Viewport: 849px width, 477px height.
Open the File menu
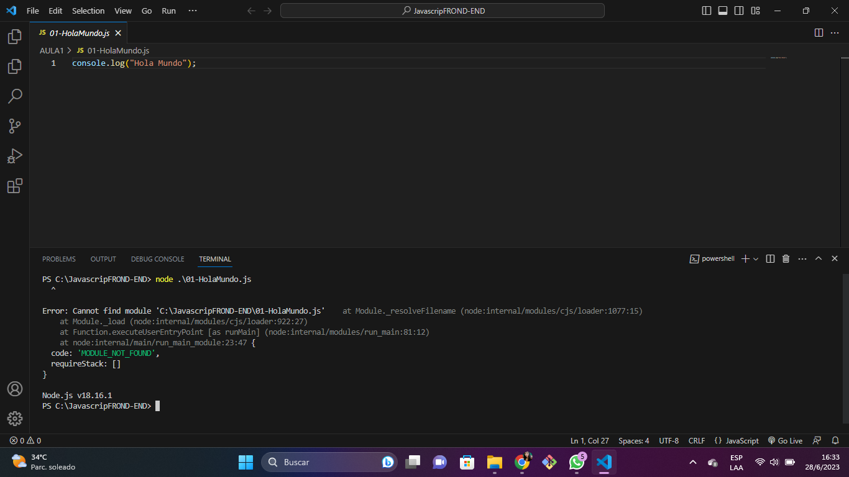(33, 11)
